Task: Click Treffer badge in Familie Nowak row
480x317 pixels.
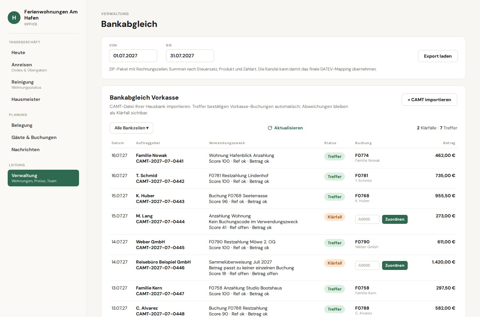Action: coord(334,157)
